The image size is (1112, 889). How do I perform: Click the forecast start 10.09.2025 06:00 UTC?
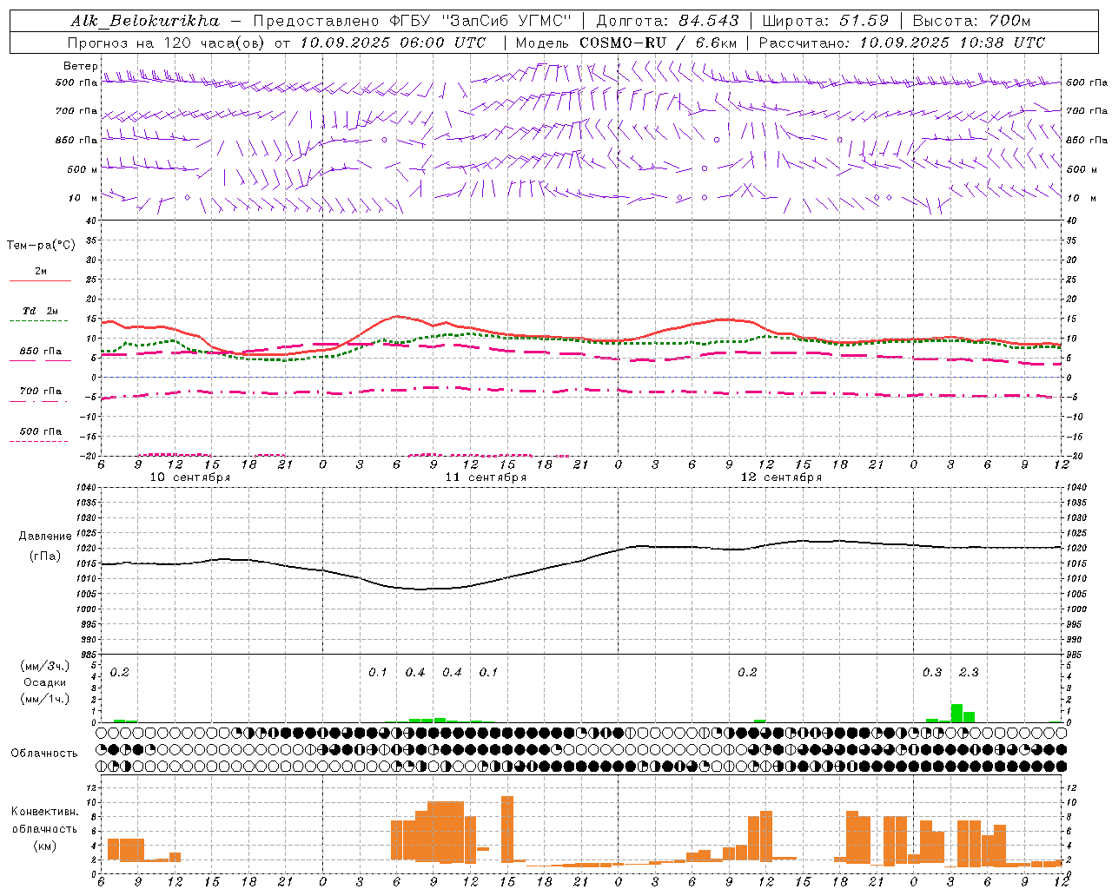click(392, 43)
